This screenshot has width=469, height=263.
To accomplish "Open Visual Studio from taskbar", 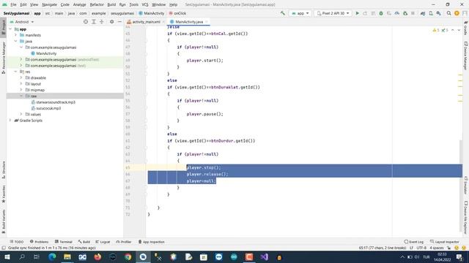I will click(x=264, y=256).
